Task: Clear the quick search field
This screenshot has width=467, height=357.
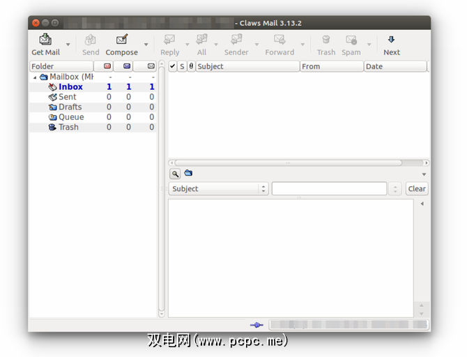Action: 417,189
